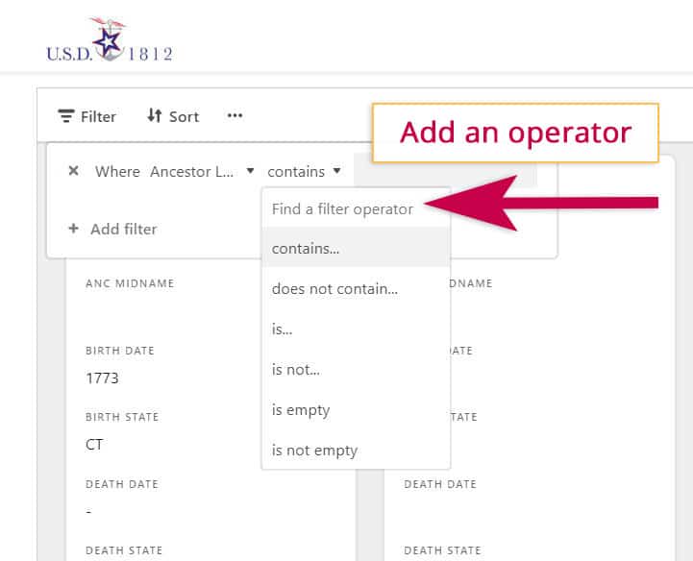Pick the is empty operator

click(356, 410)
